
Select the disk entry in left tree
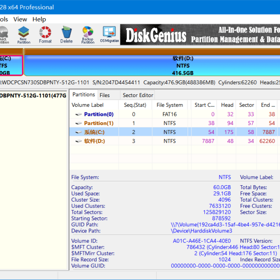click(x=33, y=96)
